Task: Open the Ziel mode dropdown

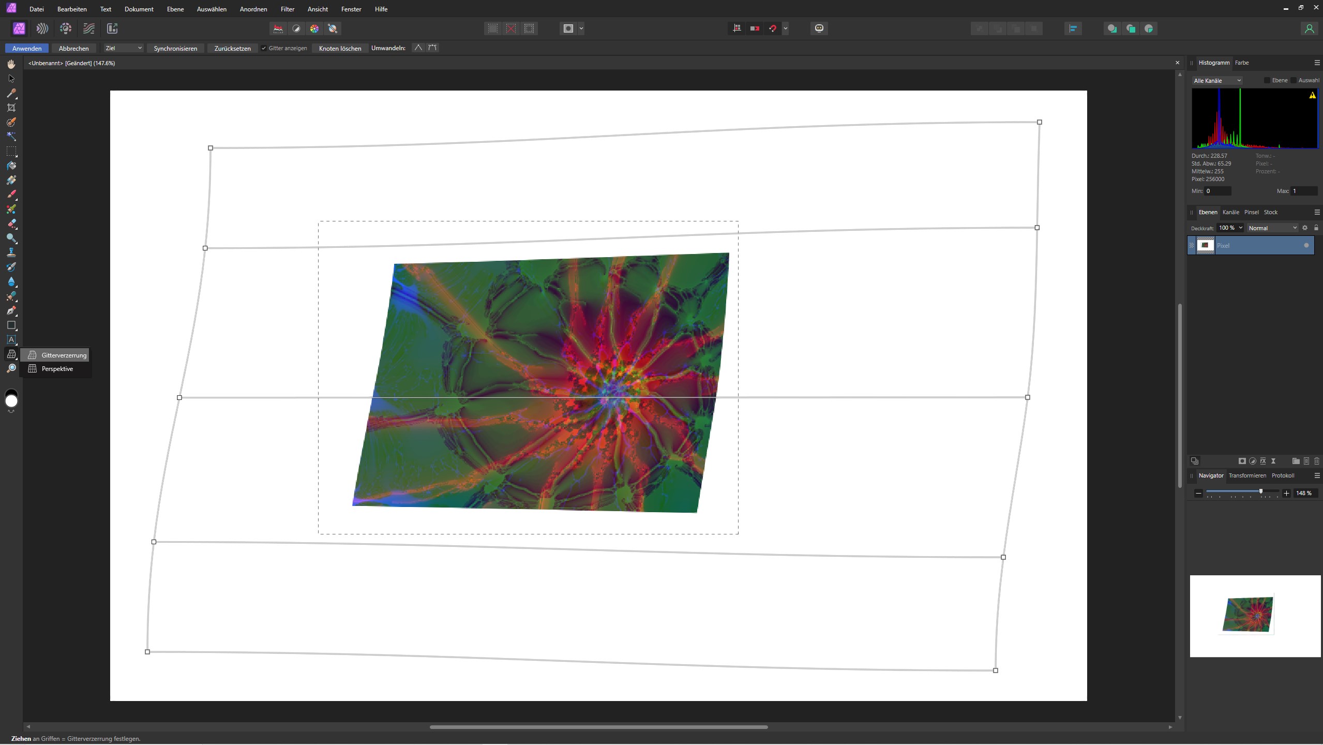Action: [x=123, y=48]
